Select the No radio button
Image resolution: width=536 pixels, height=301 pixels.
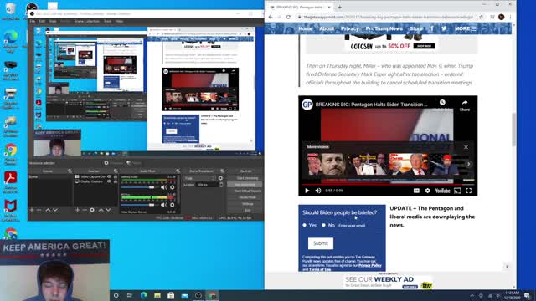click(x=323, y=225)
